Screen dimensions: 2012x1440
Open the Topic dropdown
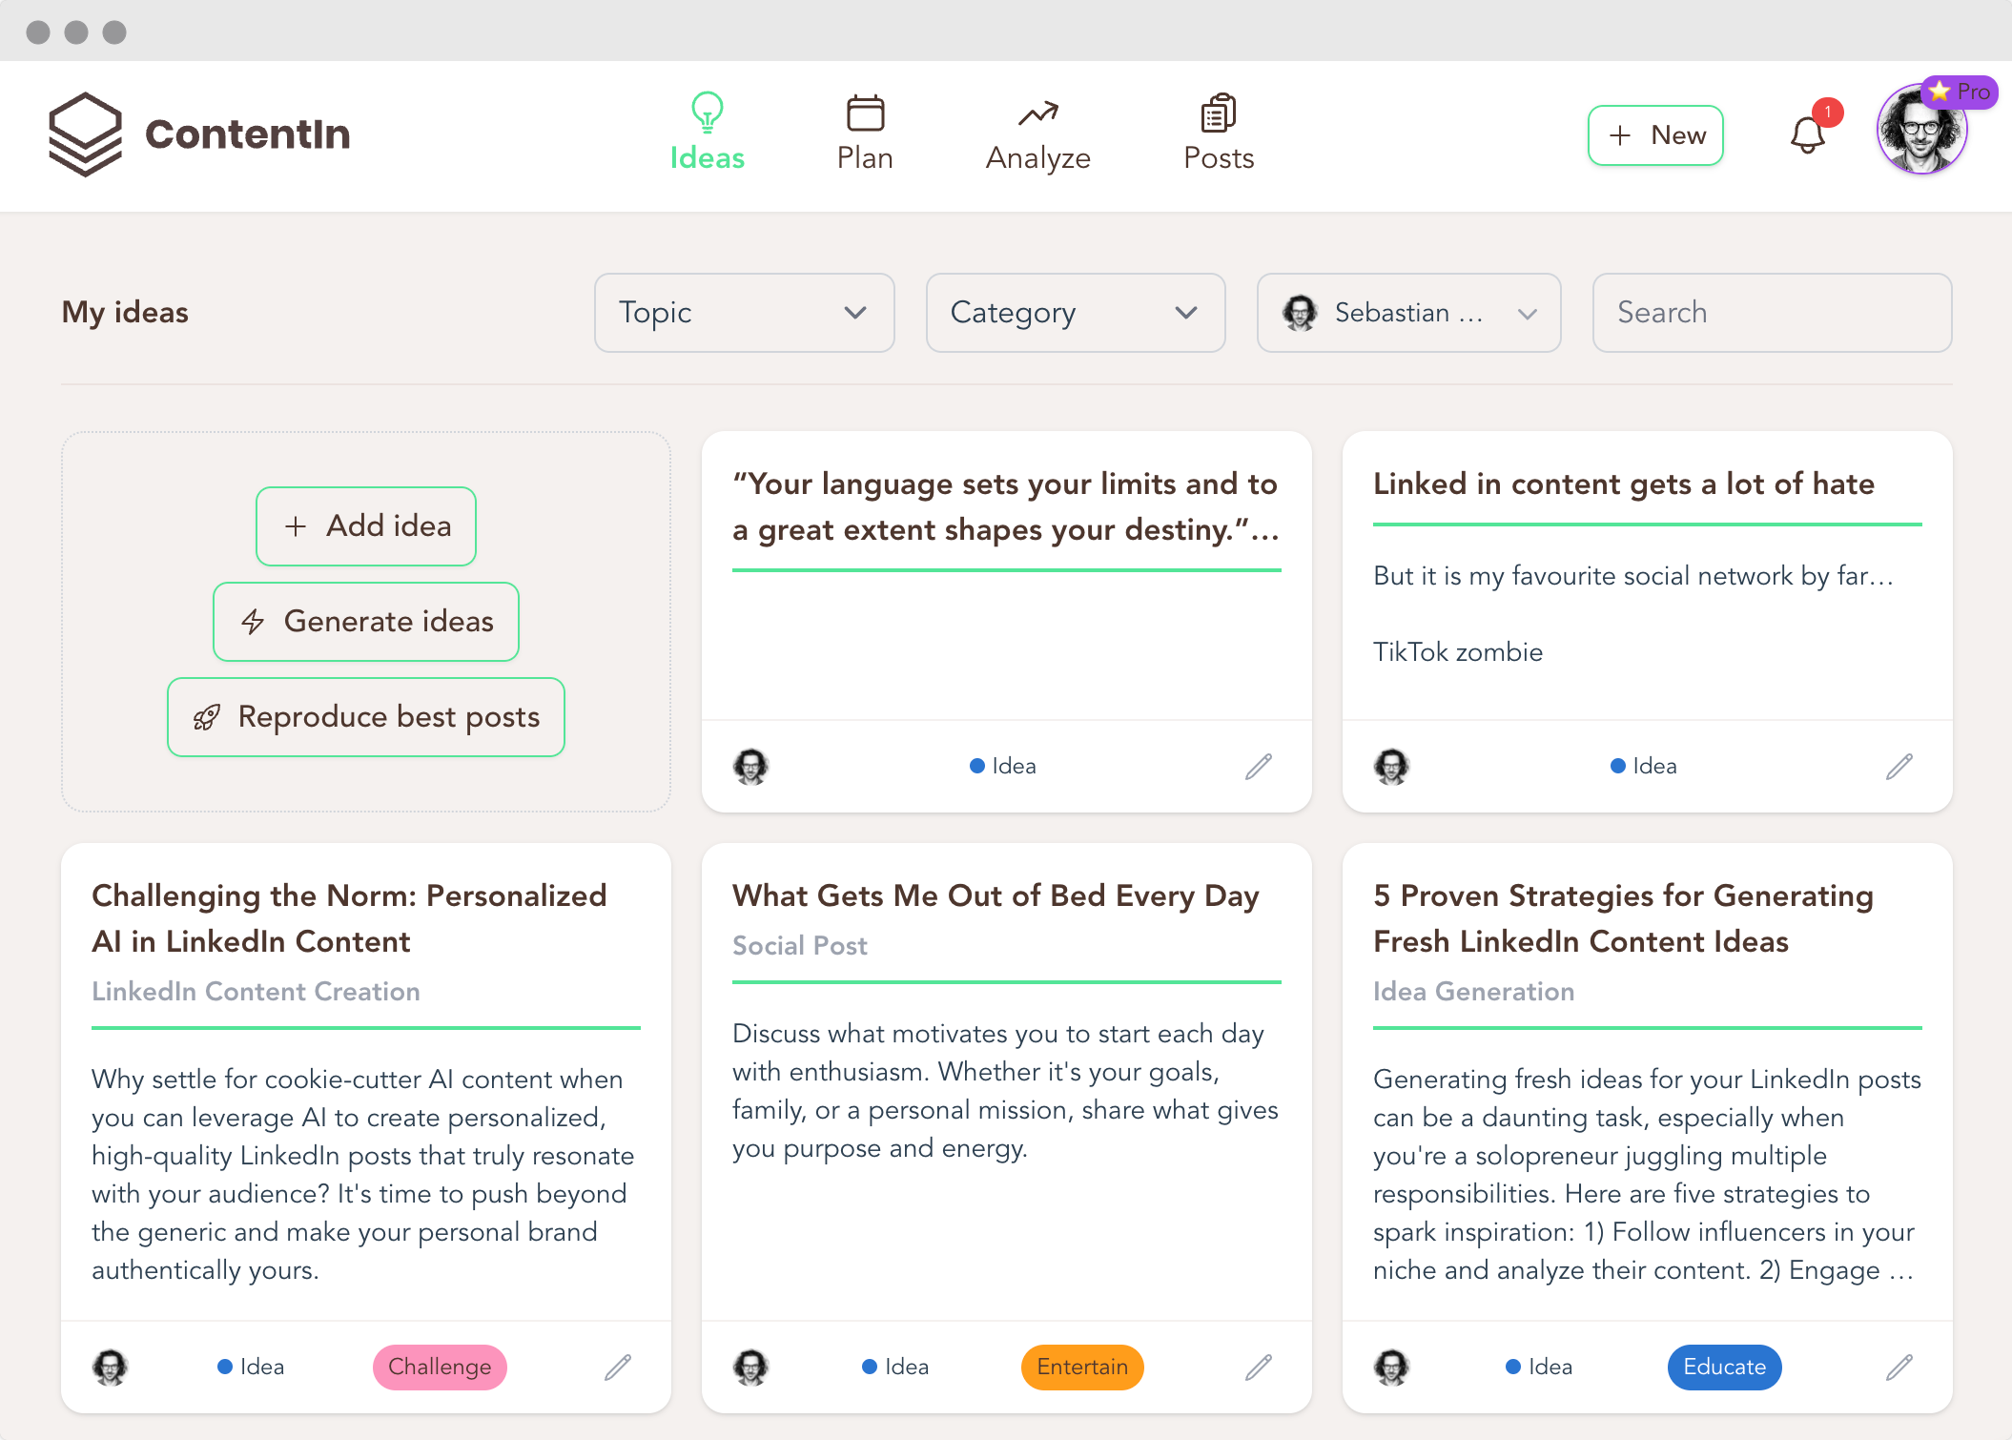coord(744,313)
